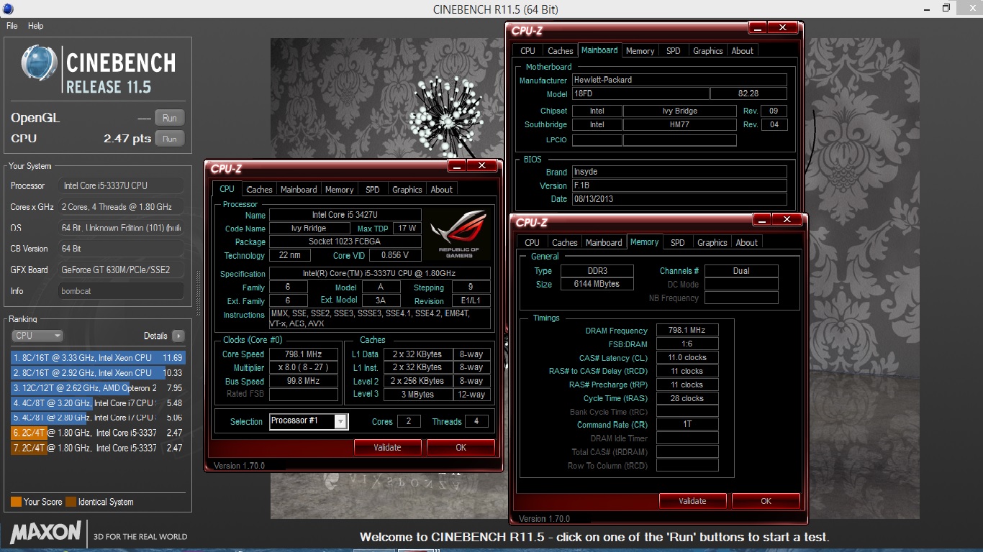Select ranking row 2 Intel Xeon 2.92 GHz
The height and width of the screenshot is (552, 983).
point(99,372)
